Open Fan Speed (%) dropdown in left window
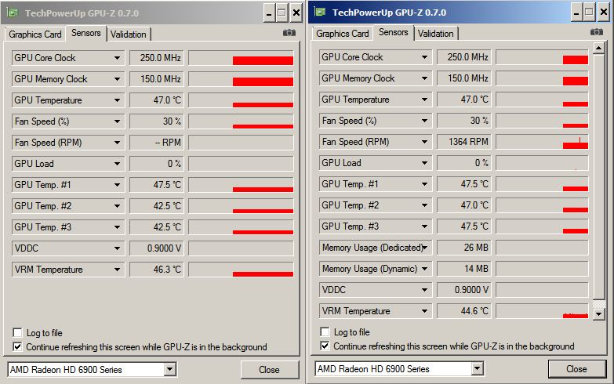Screen dimensions: 614x384 pyautogui.click(x=117, y=121)
